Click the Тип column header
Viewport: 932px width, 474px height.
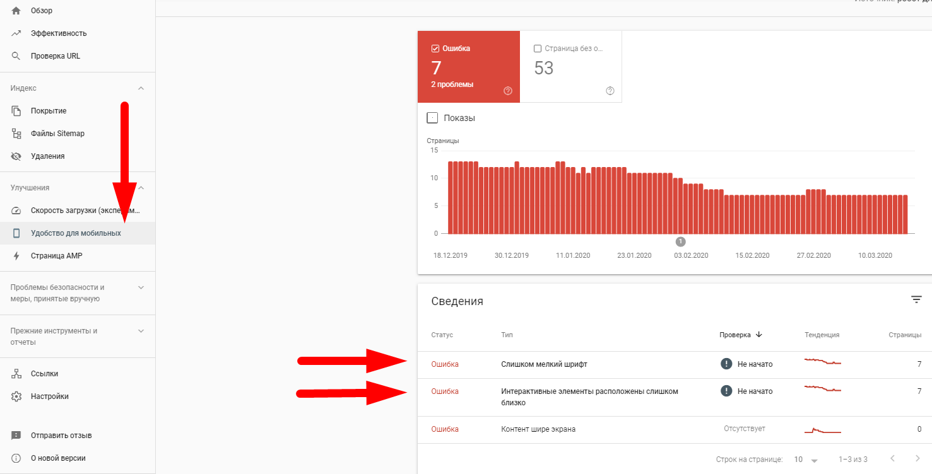[507, 335]
